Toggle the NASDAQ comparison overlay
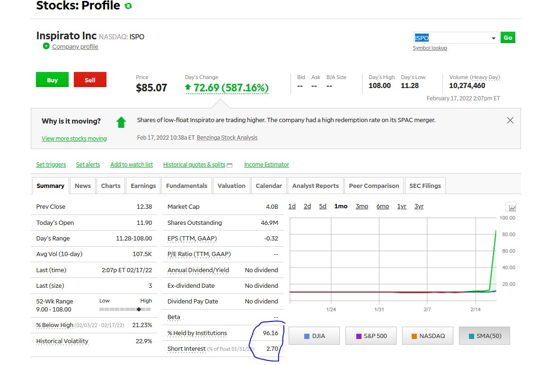Viewport: 556px width, 365px height. click(x=428, y=336)
